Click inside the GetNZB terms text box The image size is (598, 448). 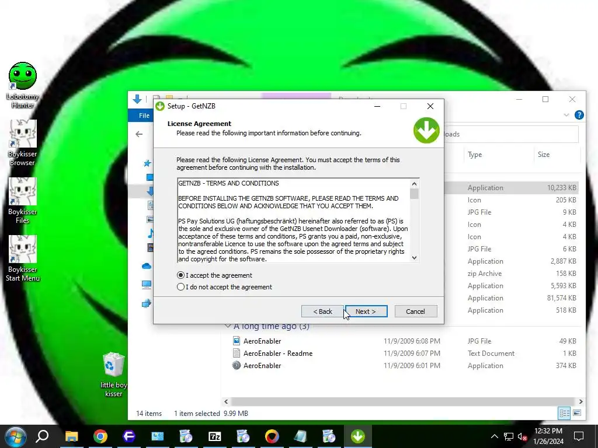(x=294, y=220)
